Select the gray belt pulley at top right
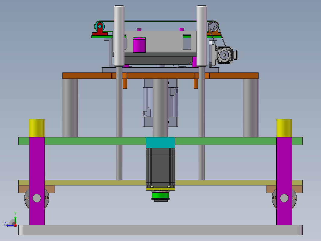 point(213,27)
